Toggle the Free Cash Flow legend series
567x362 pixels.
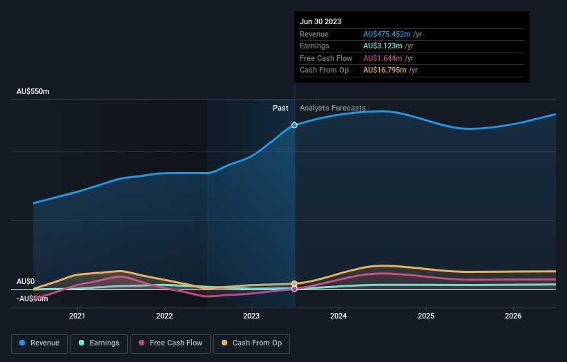click(x=171, y=343)
